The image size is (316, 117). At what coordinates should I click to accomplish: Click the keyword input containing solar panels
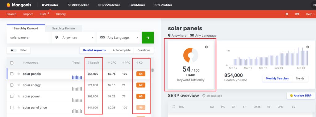pos(29,38)
